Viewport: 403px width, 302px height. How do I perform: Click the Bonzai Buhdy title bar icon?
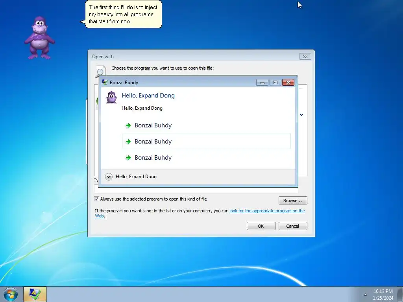(x=105, y=82)
